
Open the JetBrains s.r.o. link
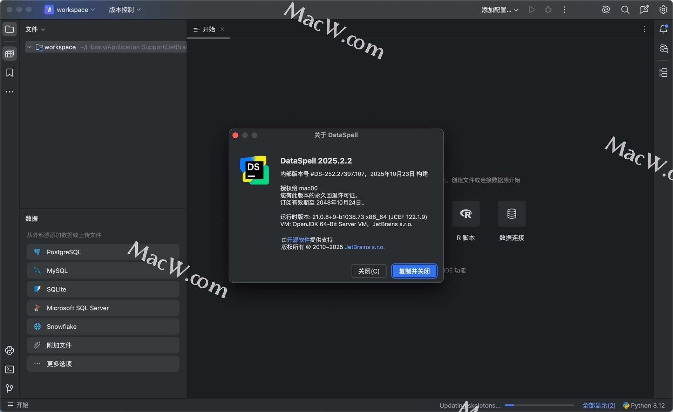pos(365,247)
